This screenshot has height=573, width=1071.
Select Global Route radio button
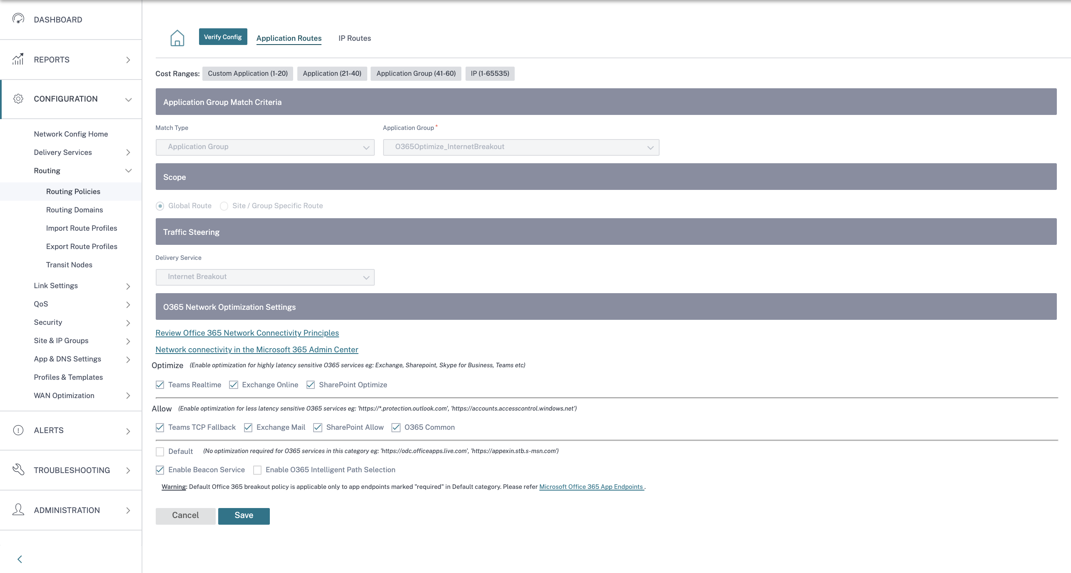coord(160,206)
